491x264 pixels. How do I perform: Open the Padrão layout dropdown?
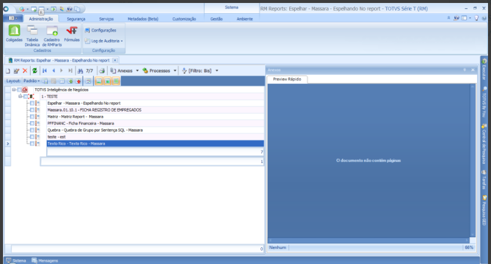(32, 81)
